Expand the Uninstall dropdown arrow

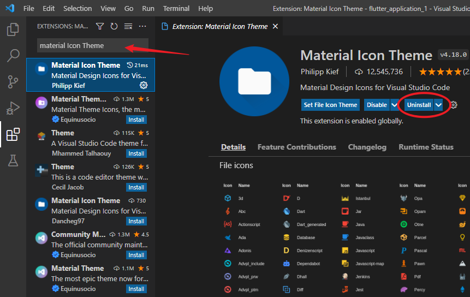pos(438,105)
